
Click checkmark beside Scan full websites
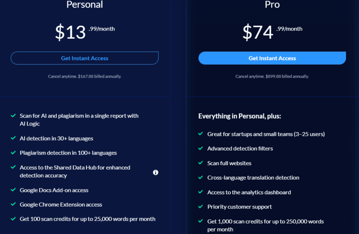[x=201, y=163]
